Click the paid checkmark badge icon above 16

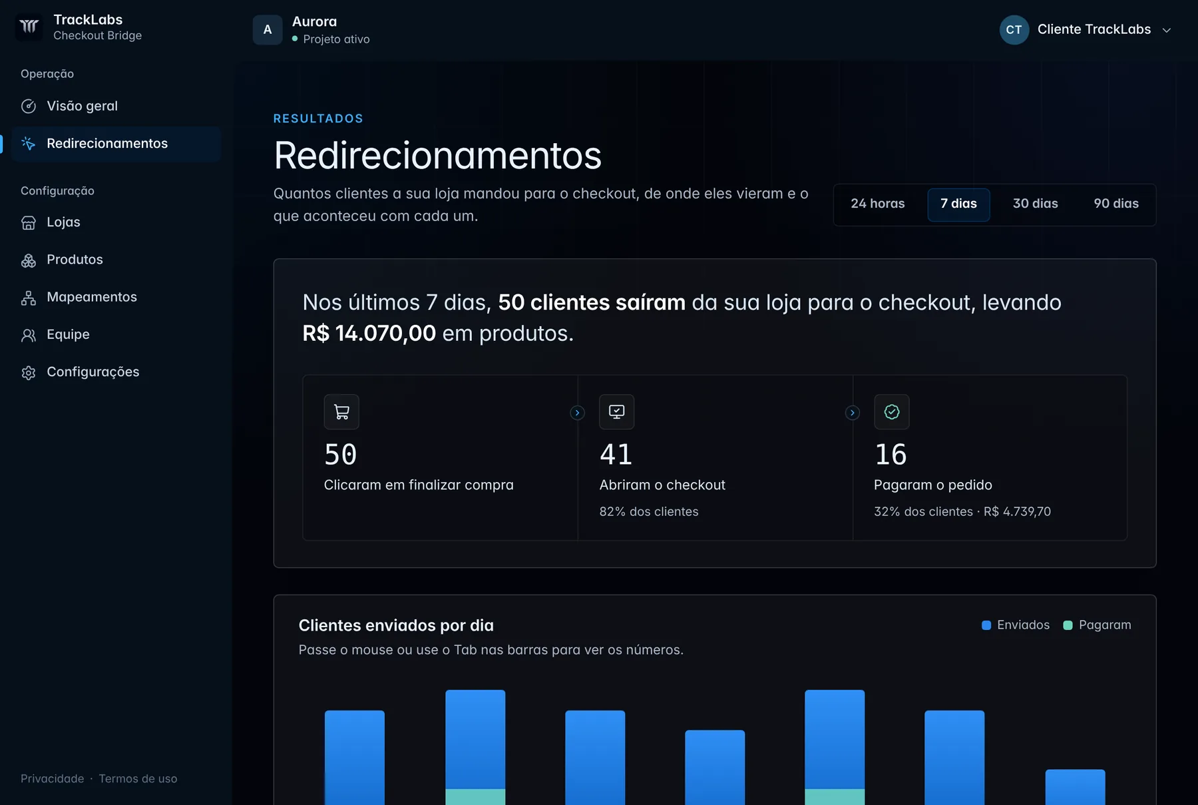coord(891,412)
